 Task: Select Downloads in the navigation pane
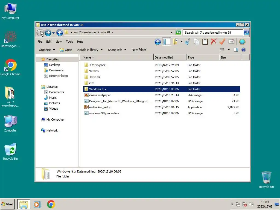(54, 70)
